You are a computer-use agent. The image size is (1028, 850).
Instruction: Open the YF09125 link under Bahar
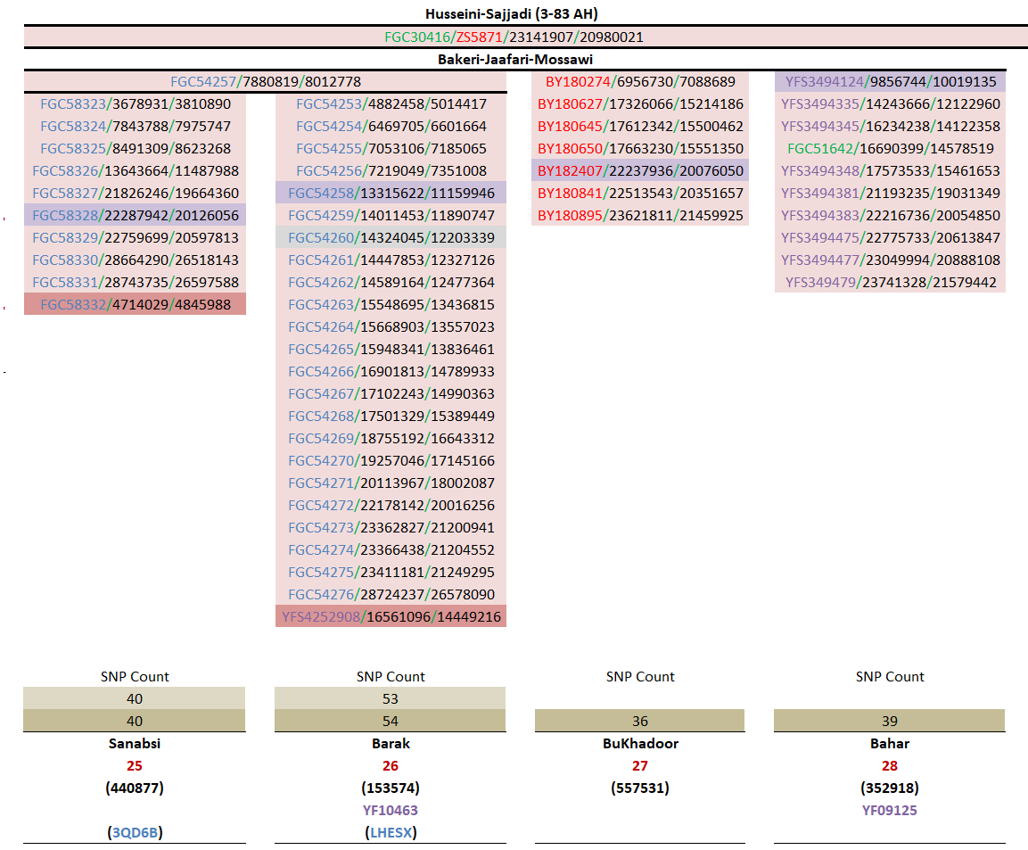coord(890,811)
